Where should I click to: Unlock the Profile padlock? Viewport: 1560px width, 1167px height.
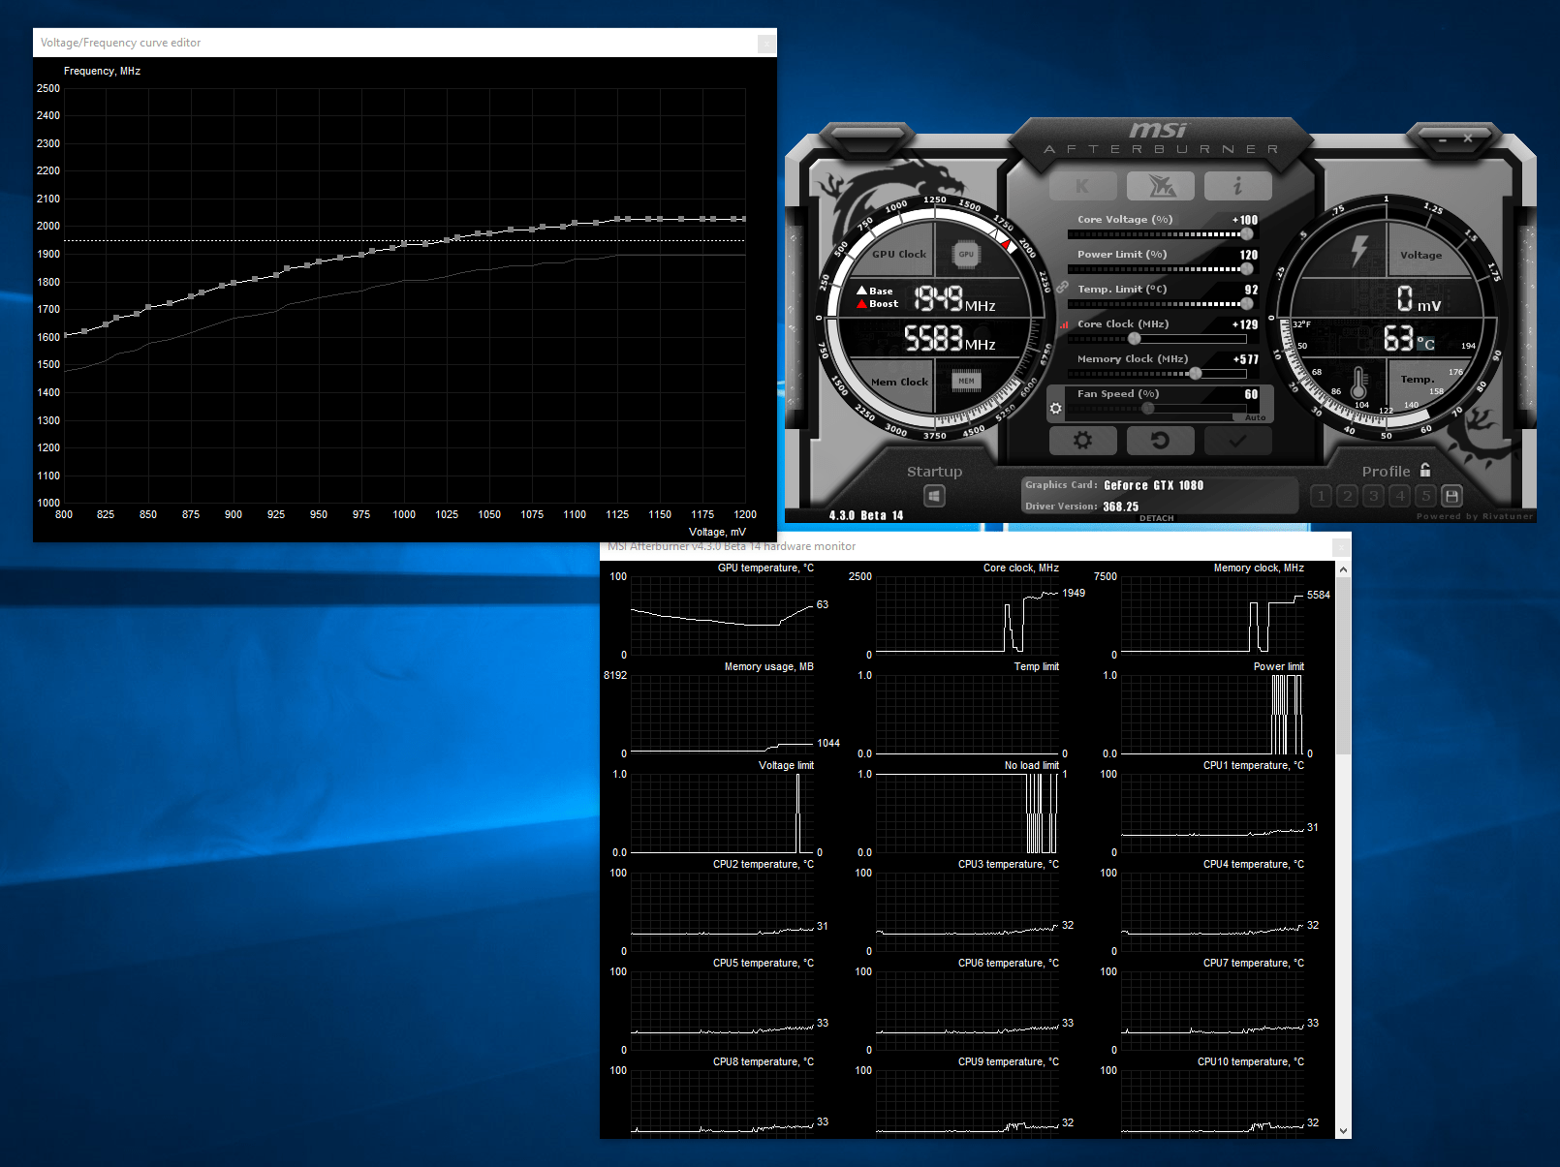1425,470
